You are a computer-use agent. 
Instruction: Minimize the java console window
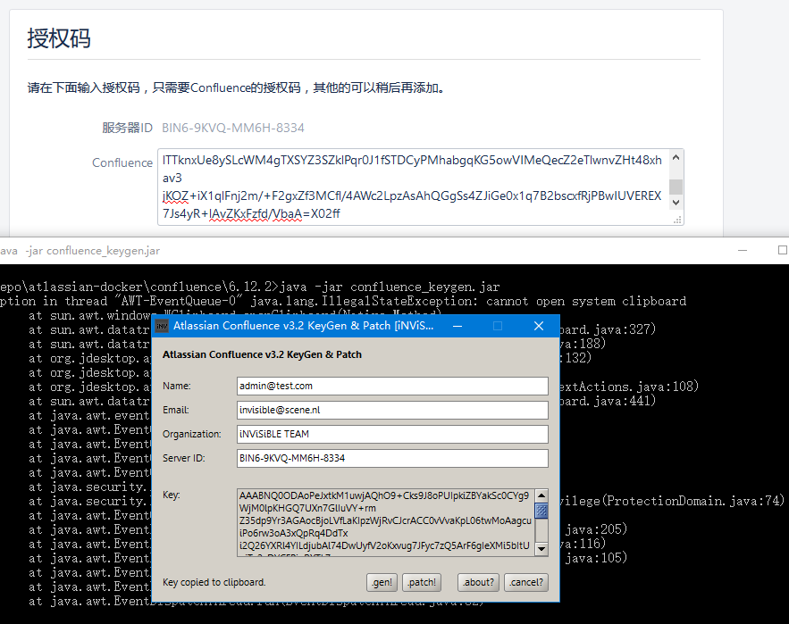(743, 251)
